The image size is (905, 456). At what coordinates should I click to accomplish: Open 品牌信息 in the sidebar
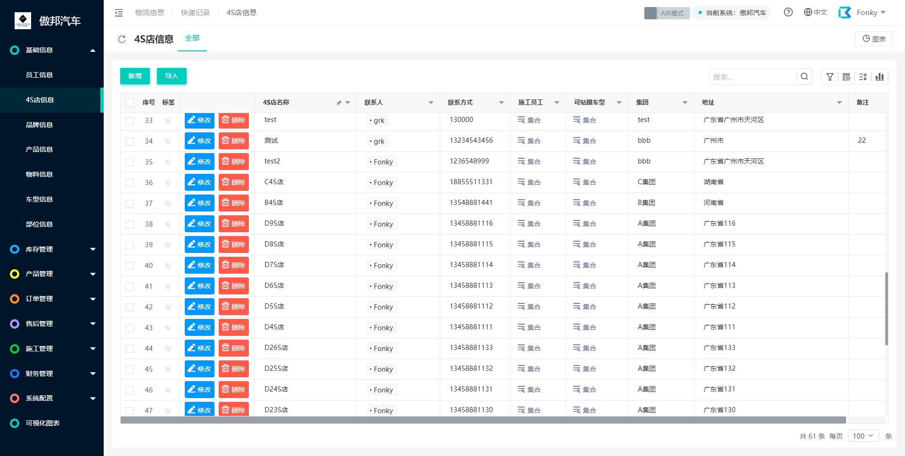click(x=52, y=125)
